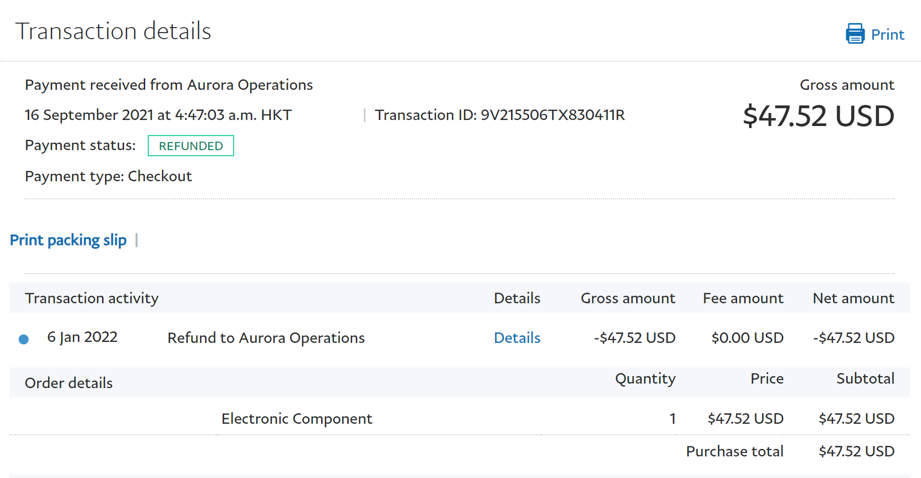The height and width of the screenshot is (478, 921).
Task: Open the Print packing slip link
Action: (68, 240)
